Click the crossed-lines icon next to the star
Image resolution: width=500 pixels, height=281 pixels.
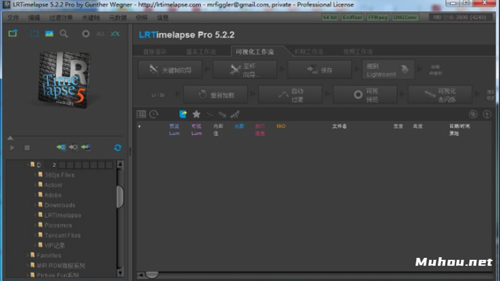click(x=210, y=114)
